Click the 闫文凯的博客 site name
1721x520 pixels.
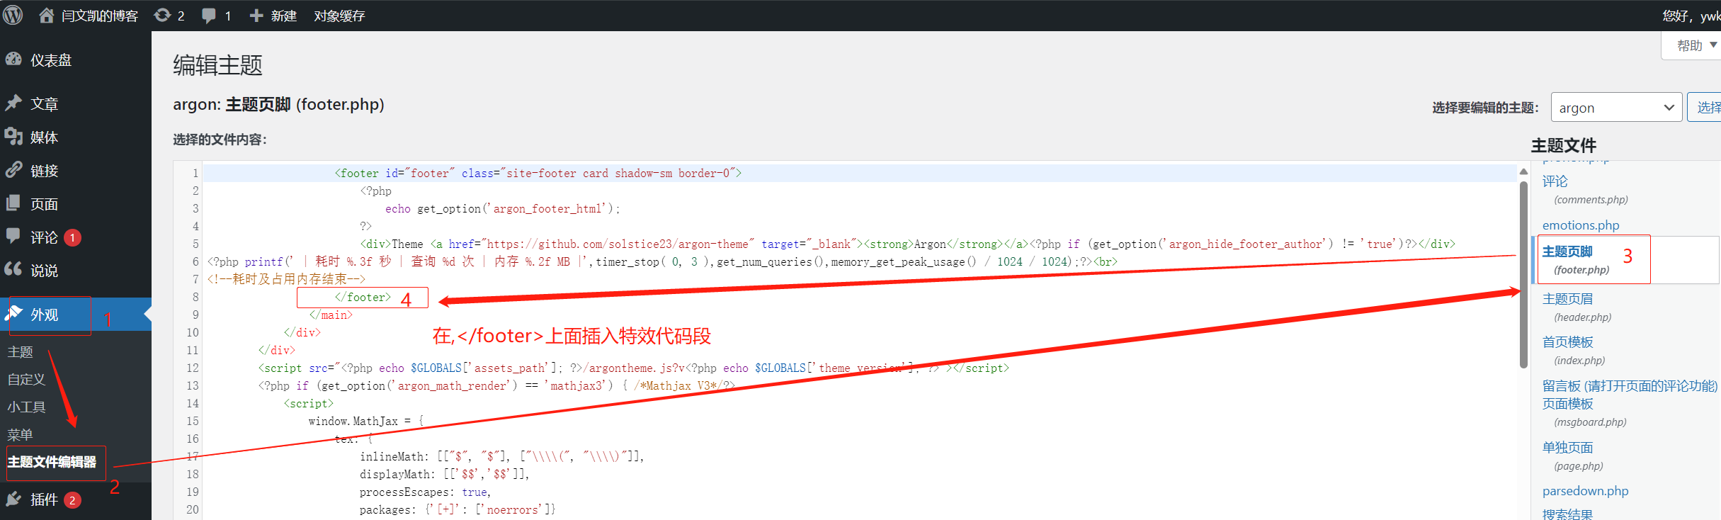click(x=100, y=16)
